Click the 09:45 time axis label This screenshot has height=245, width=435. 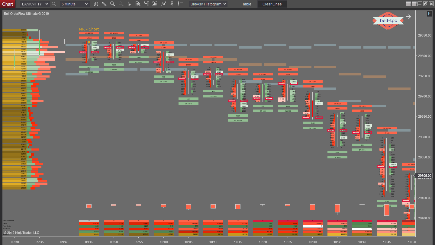pos(89,242)
